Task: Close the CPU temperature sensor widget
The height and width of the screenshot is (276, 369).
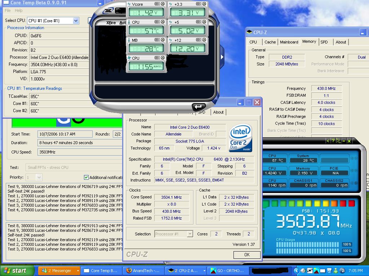Action: (163, 22)
